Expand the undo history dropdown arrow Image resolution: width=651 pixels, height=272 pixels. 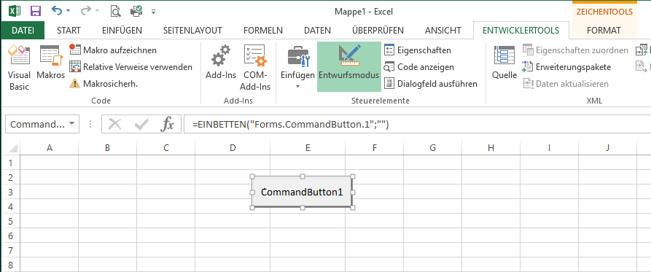[68, 11]
